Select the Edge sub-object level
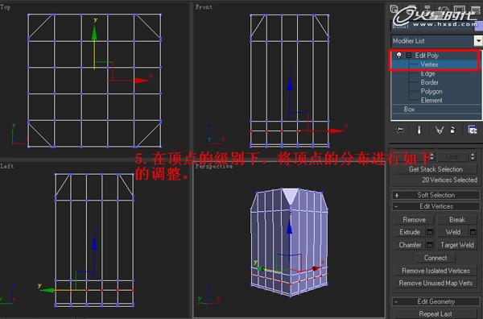Viewport: 483px width, 319px height. (x=428, y=73)
